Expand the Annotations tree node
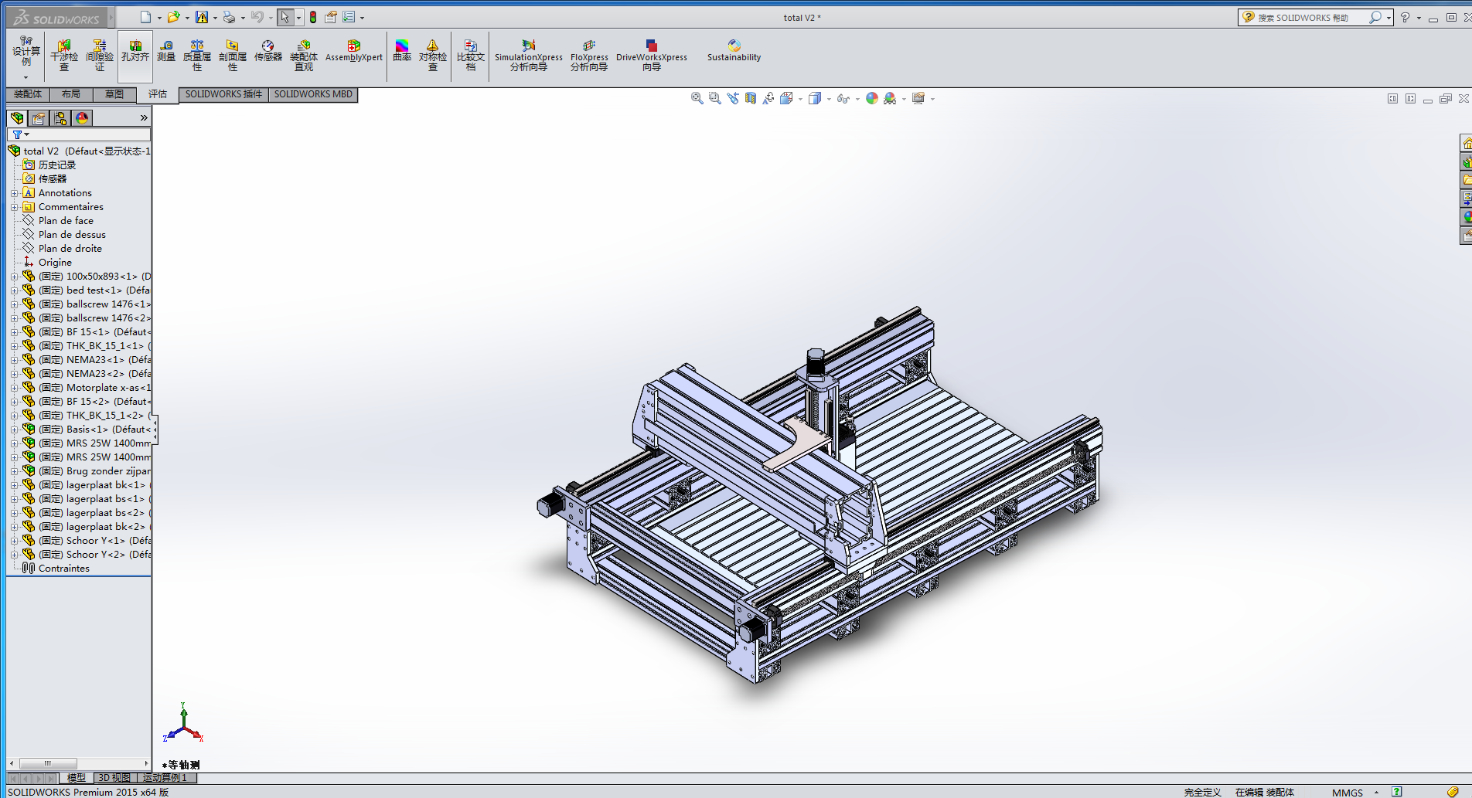This screenshot has width=1472, height=798. 14,193
